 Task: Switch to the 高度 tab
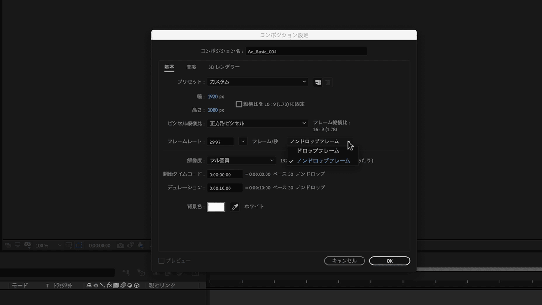click(x=191, y=66)
